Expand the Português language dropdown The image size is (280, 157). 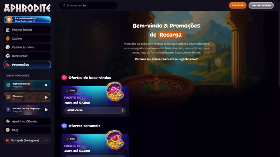(27, 140)
